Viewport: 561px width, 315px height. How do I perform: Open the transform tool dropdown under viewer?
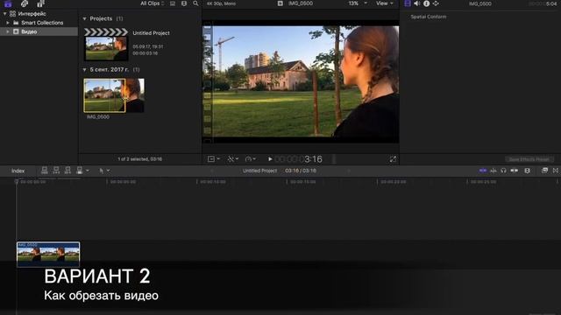[214, 159]
